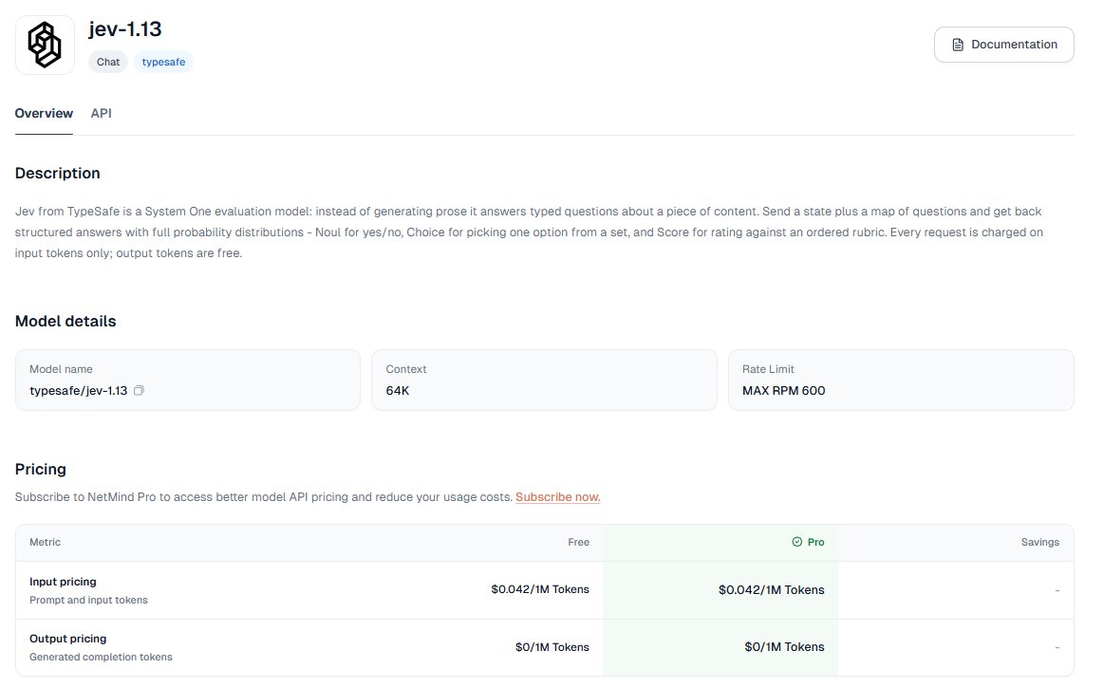Click the Context label
Screen dimensions: 1104x687
coord(406,369)
